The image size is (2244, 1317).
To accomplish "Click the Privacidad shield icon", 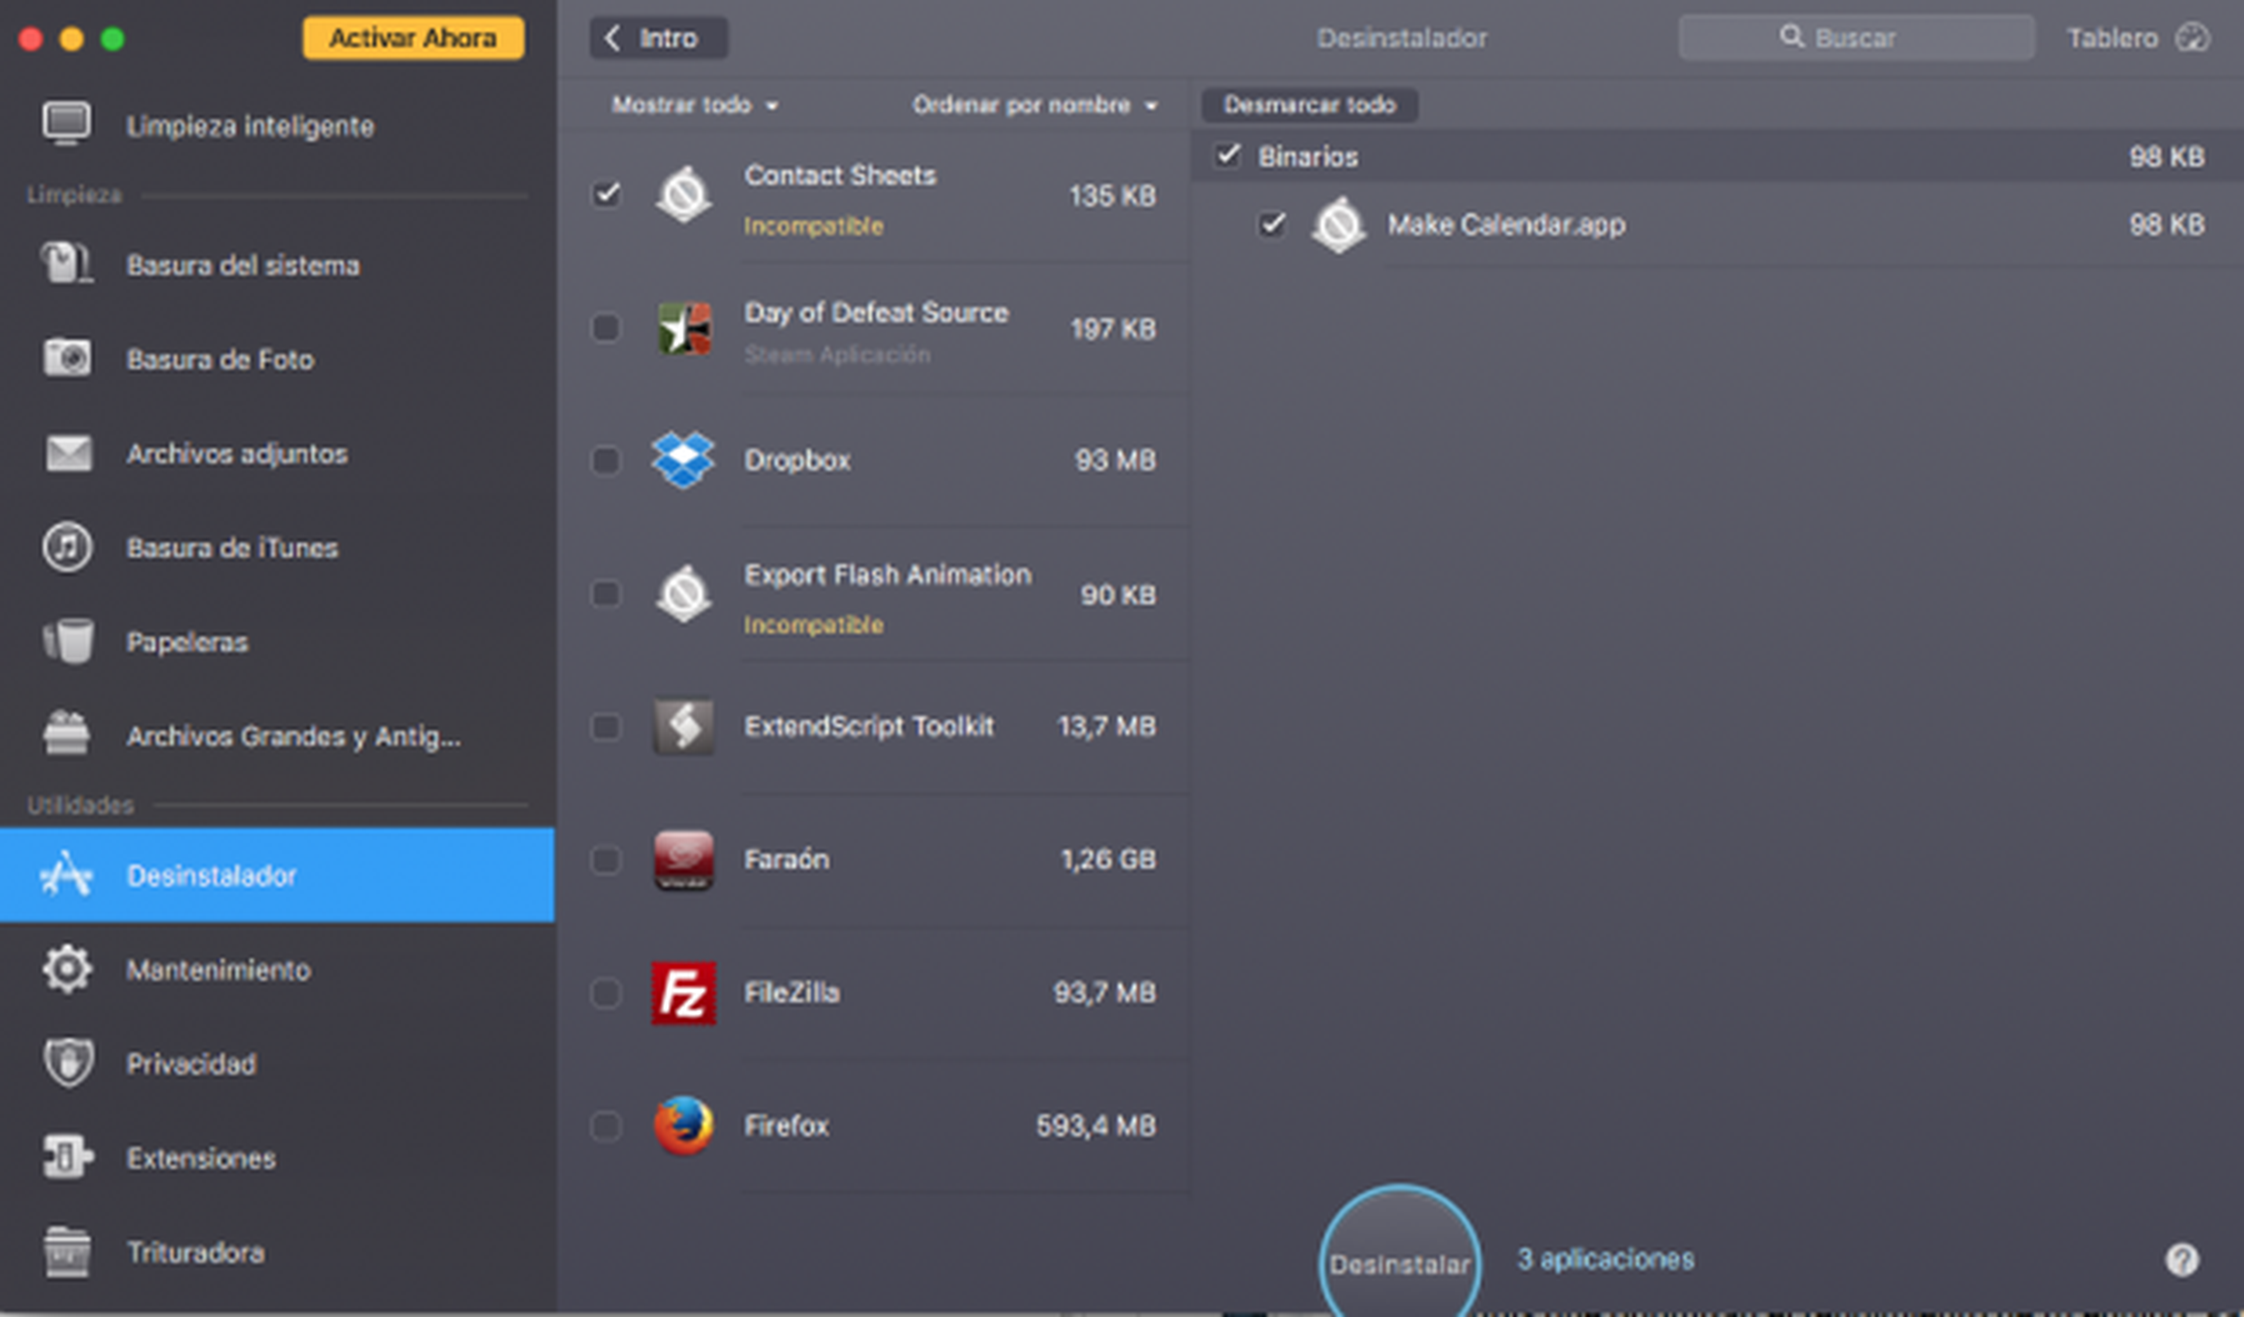I will [x=68, y=1062].
